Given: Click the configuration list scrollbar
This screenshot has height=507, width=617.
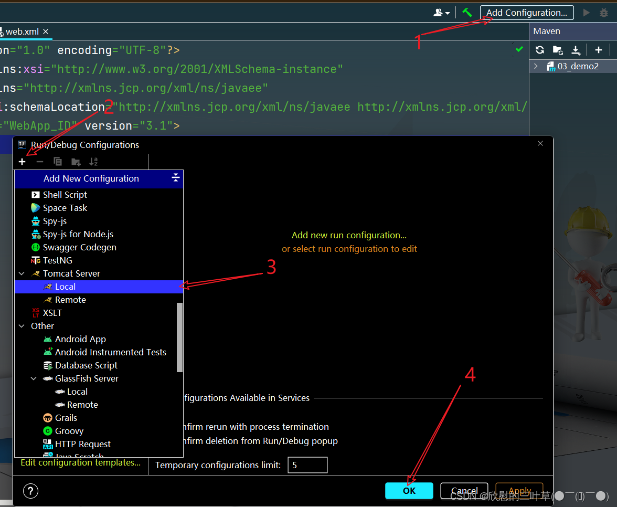Looking at the screenshot, I should pyautogui.click(x=179, y=337).
